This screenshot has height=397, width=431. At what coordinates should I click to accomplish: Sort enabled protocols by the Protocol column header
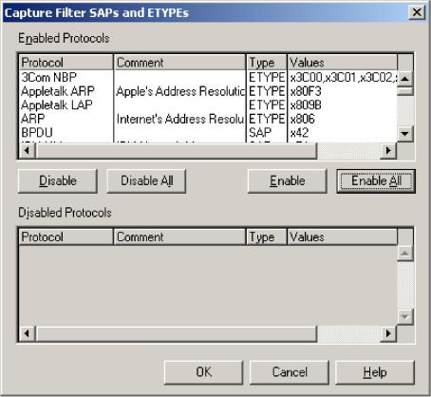(x=66, y=63)
